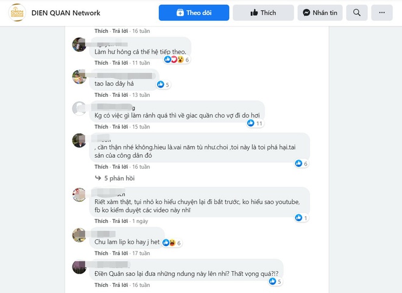Click like reaction on 'Riết xàm thật' comment
Image resolution: width=402 pixels, height=293 pixels.
pos(298,217)
